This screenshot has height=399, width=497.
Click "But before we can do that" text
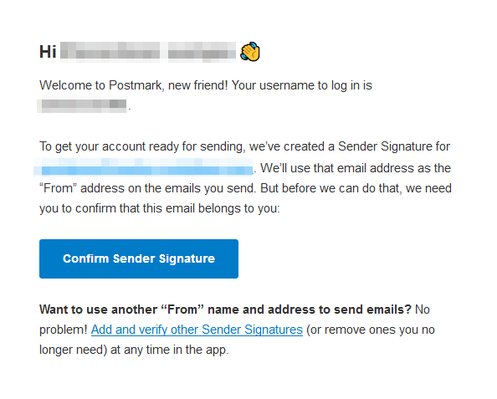pyautogui.click(x=330, y=188)
